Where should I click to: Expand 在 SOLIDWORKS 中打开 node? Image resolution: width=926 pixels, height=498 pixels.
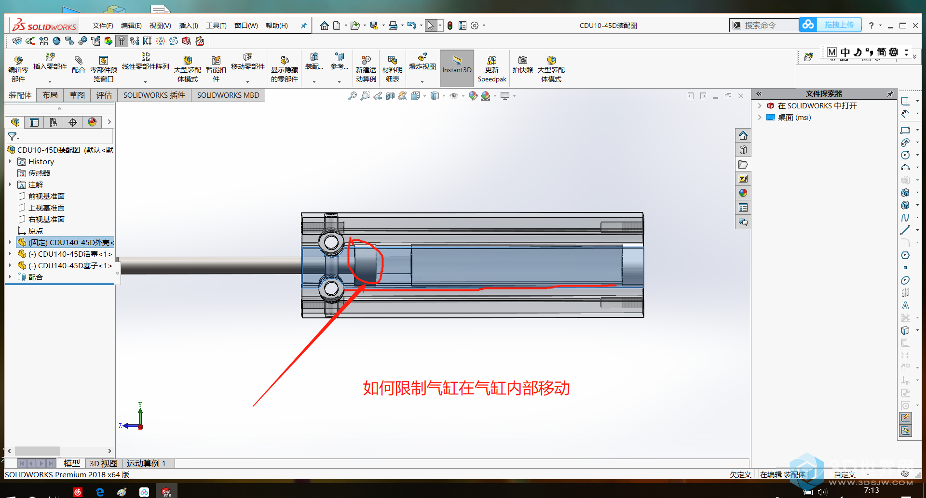click(x=760, y=106)
